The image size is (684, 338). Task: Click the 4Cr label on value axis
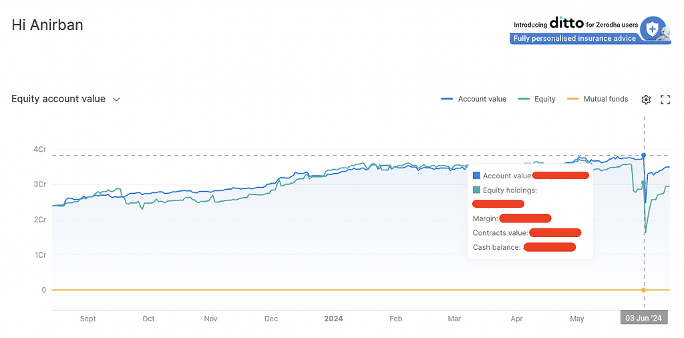coord(40,149)
